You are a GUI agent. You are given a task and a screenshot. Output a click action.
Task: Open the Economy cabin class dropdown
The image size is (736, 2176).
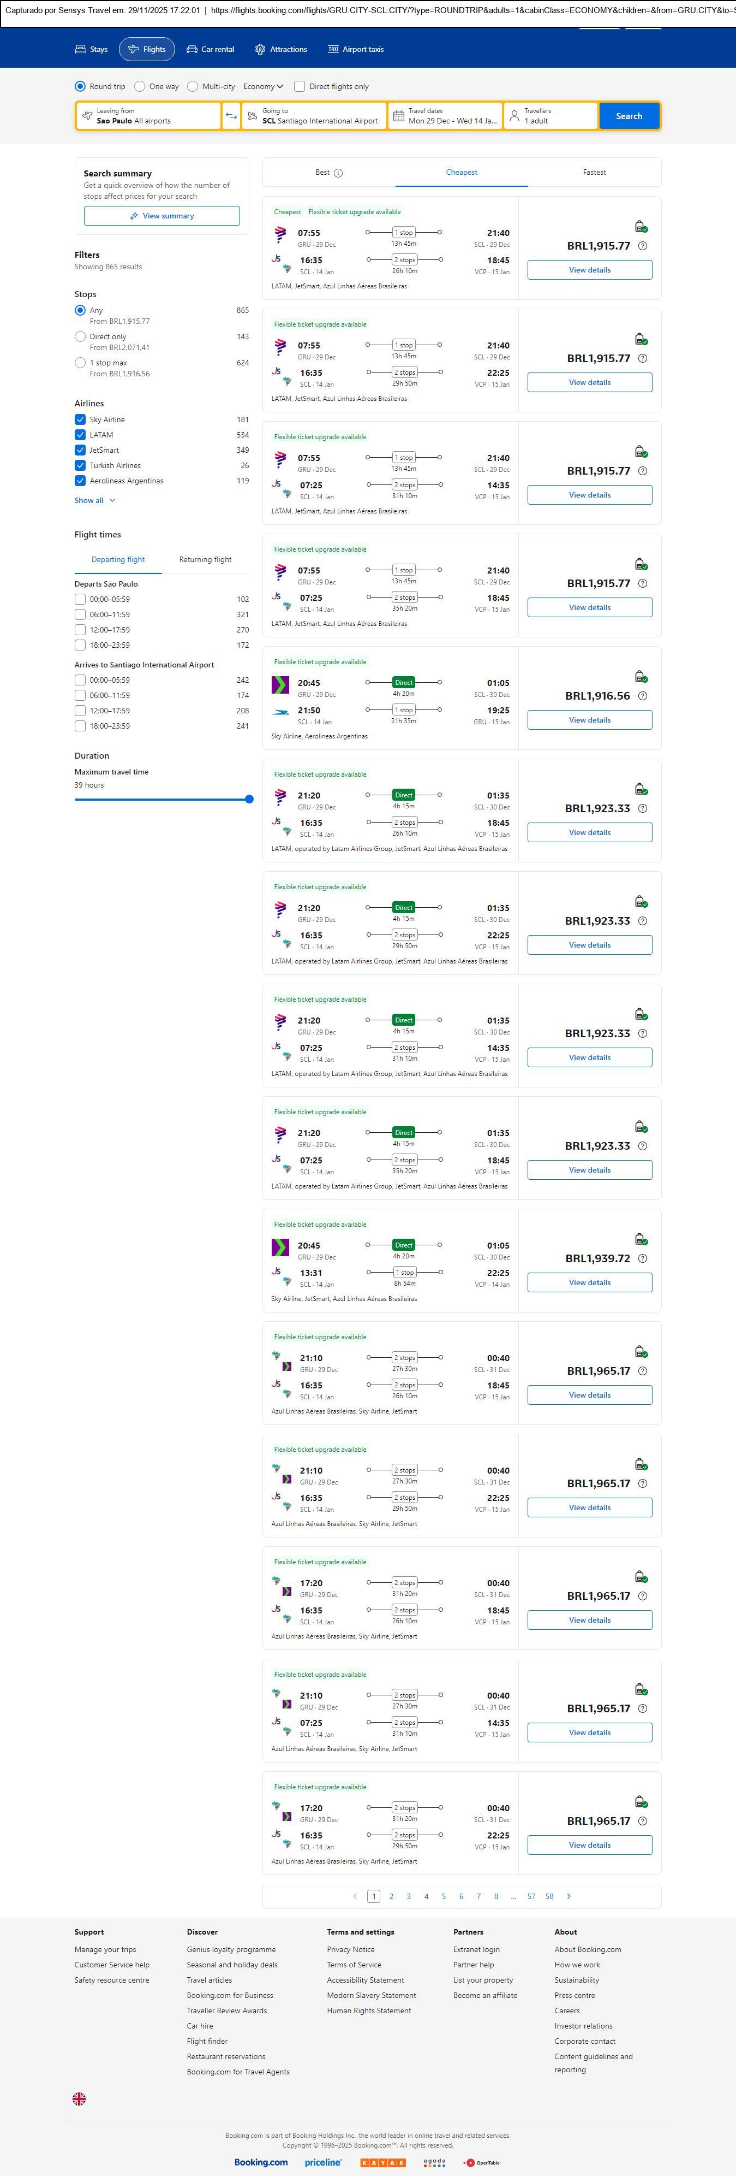[264, 86]
